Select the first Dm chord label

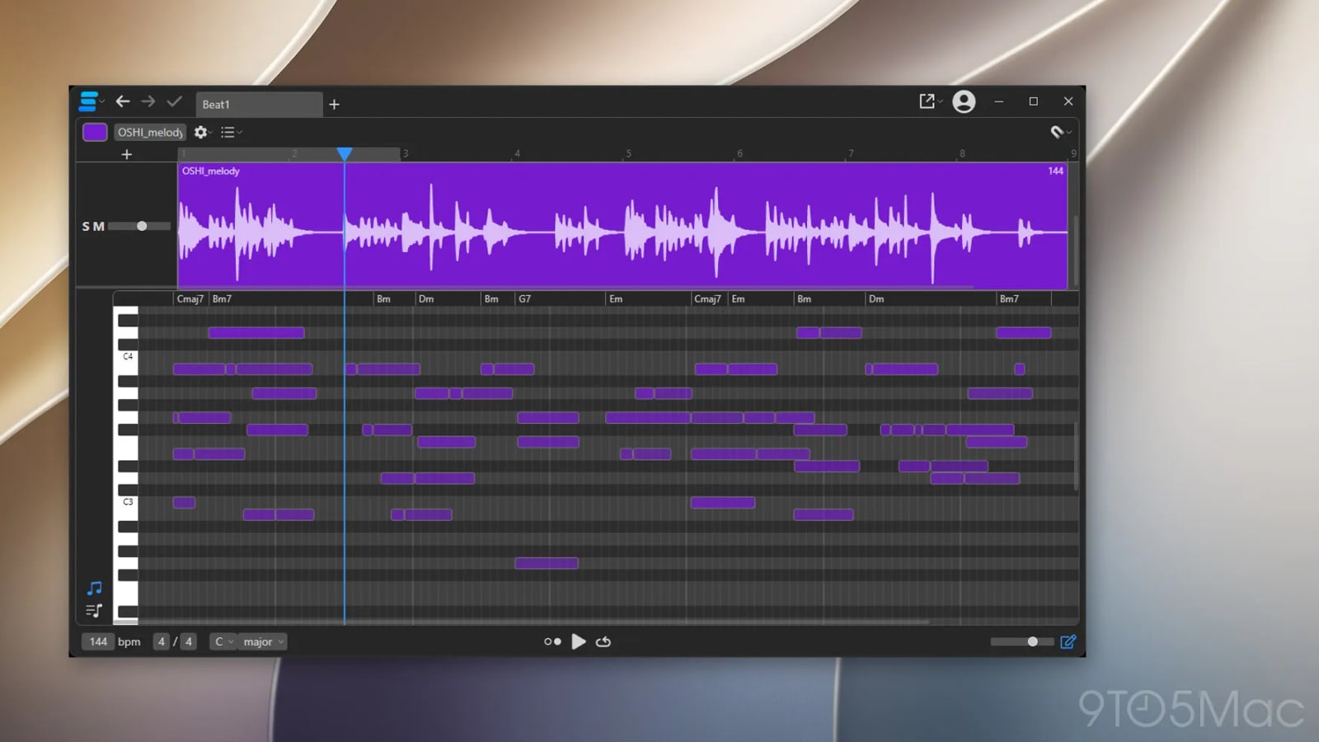[426, 299]
